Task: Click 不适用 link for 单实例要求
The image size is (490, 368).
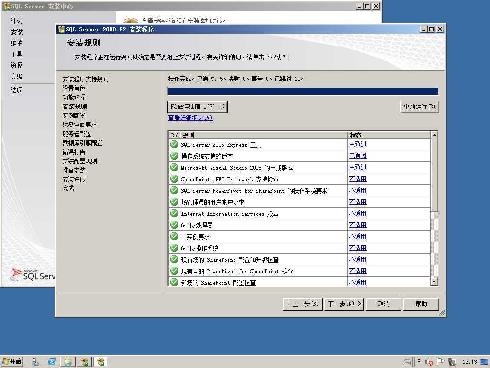Action: tap(357, 237)
